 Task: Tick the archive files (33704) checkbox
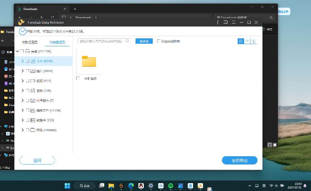[28, 110]
